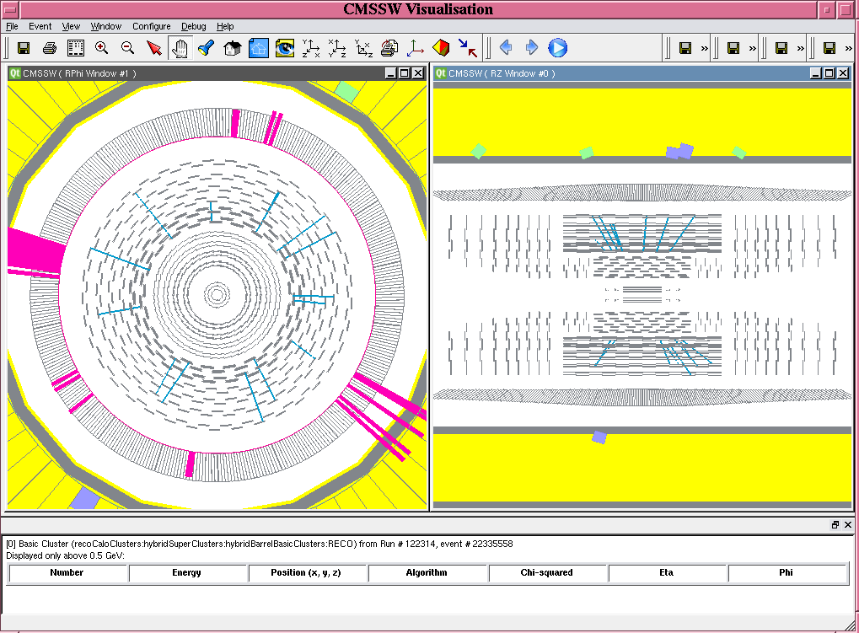The width and height of the screenshot is (859, 633).
Task: Sort by the Number column header
Action: 68,573
